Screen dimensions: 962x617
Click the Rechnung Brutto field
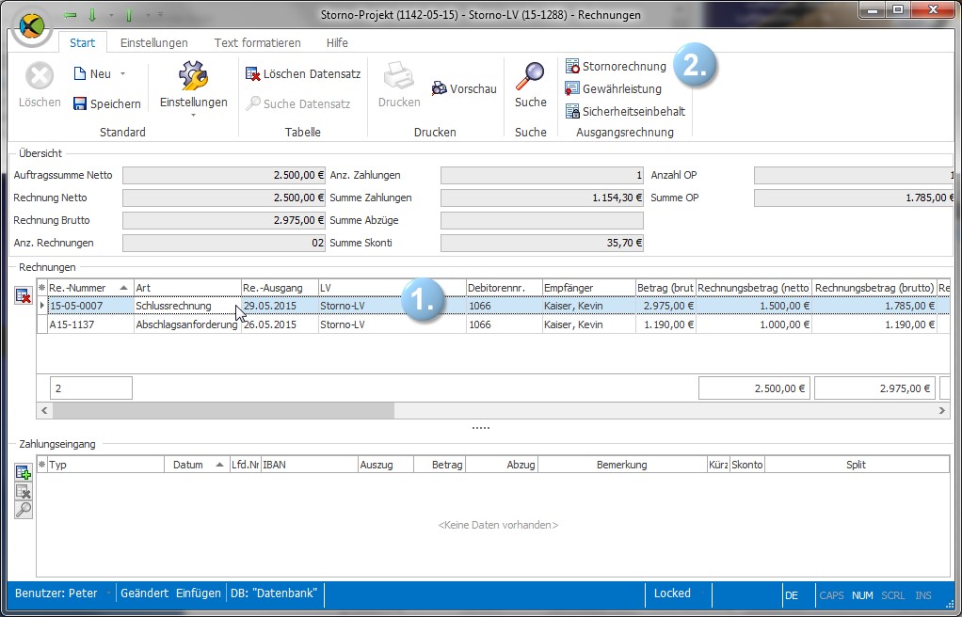[x=224, y=220]
